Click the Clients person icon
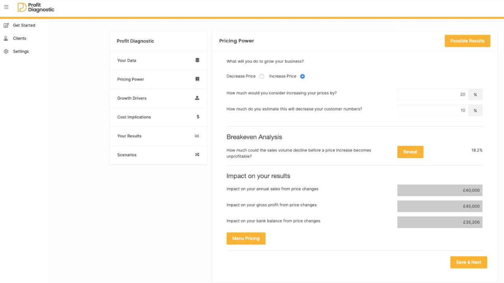This screenshot has height=283, width=504. (6, 38)
